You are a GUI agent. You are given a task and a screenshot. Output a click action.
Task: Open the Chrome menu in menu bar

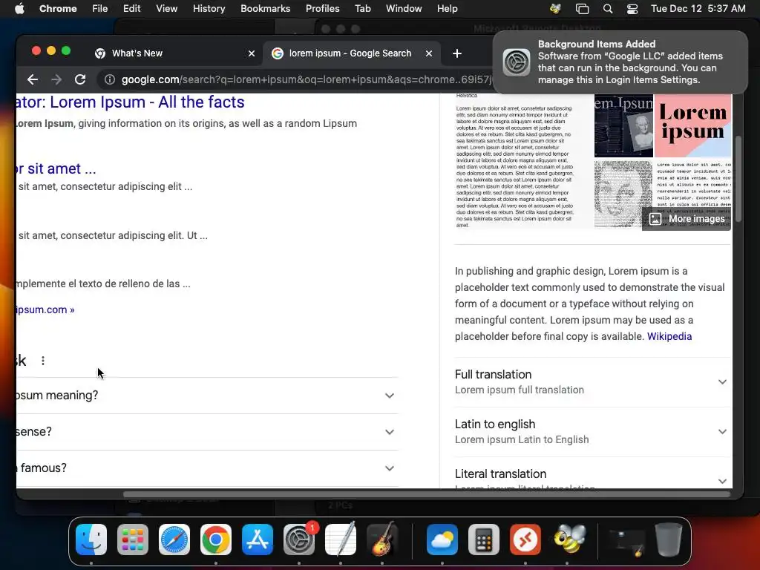[58, 9]
